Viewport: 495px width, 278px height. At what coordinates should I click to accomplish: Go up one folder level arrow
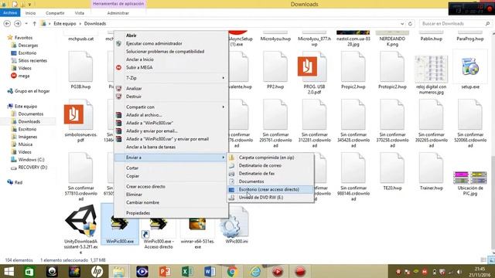point(34,24)
